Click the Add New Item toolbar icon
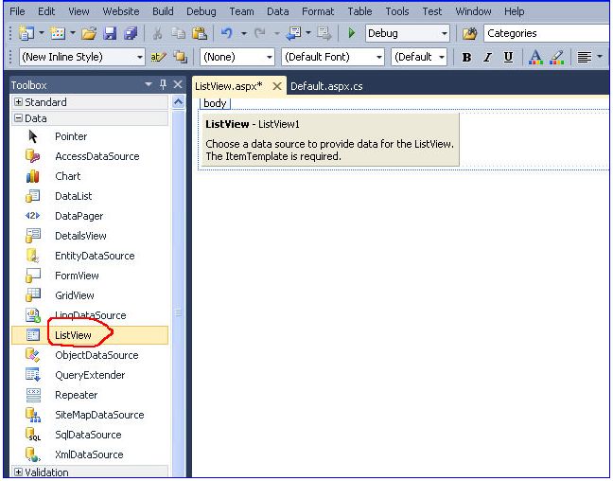613x481 pixels. tap(58, 34)
